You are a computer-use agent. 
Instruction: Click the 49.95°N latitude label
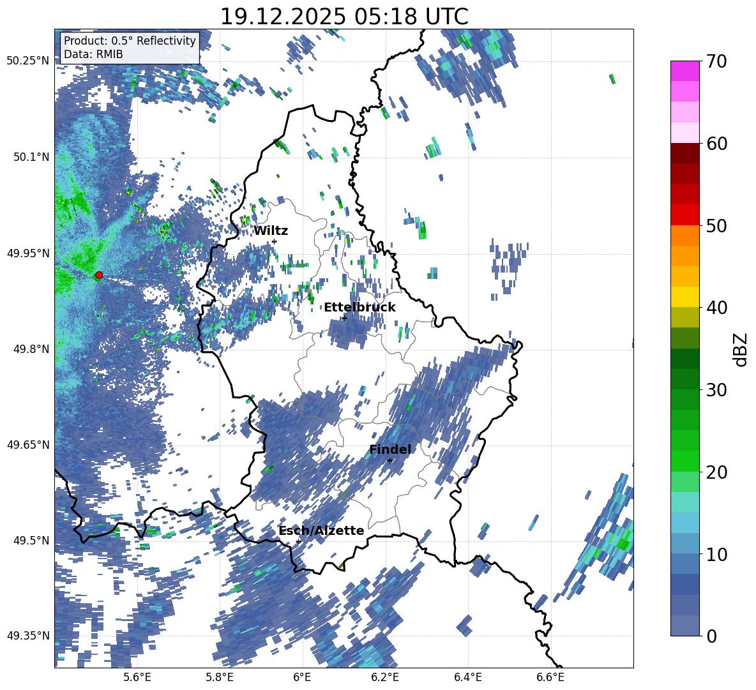coord(28,253)
